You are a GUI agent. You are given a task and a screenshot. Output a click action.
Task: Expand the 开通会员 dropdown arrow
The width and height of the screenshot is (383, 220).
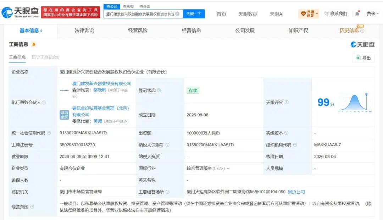click(x=317, y=14)
